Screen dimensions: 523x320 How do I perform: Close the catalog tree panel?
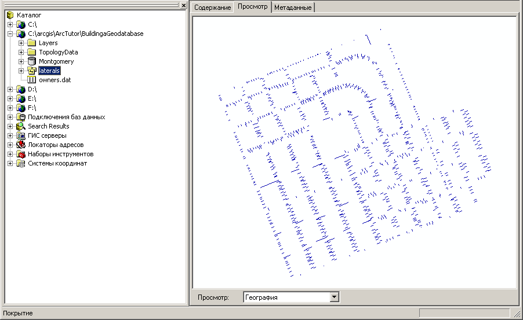pyautogui.click(x=184, y=5)
